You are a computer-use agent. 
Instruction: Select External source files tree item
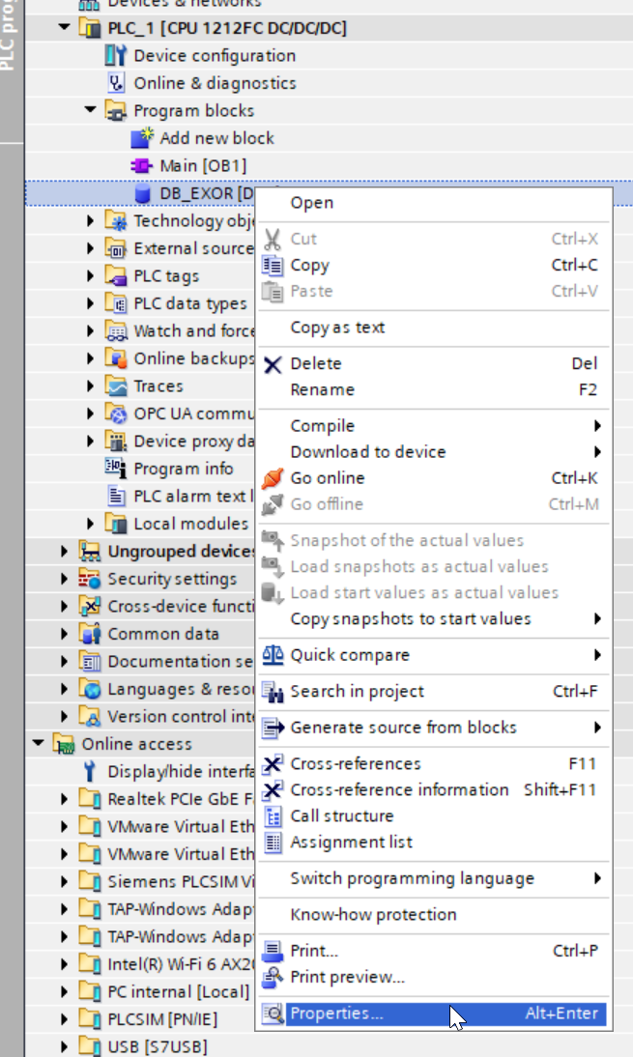click(193, 248)
